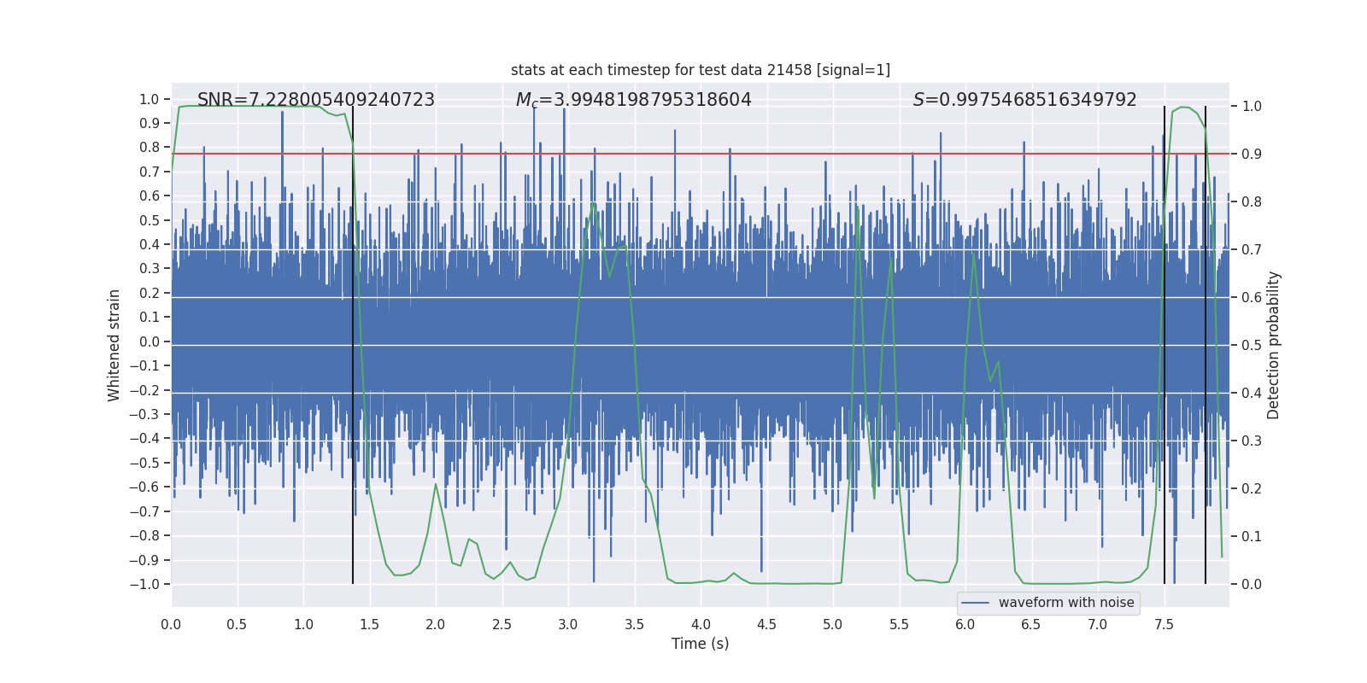Click the 3.5 tick on the Time axis
This screenshot has height=683, width=1367.
pyautogui.click(x=634, y=624)
